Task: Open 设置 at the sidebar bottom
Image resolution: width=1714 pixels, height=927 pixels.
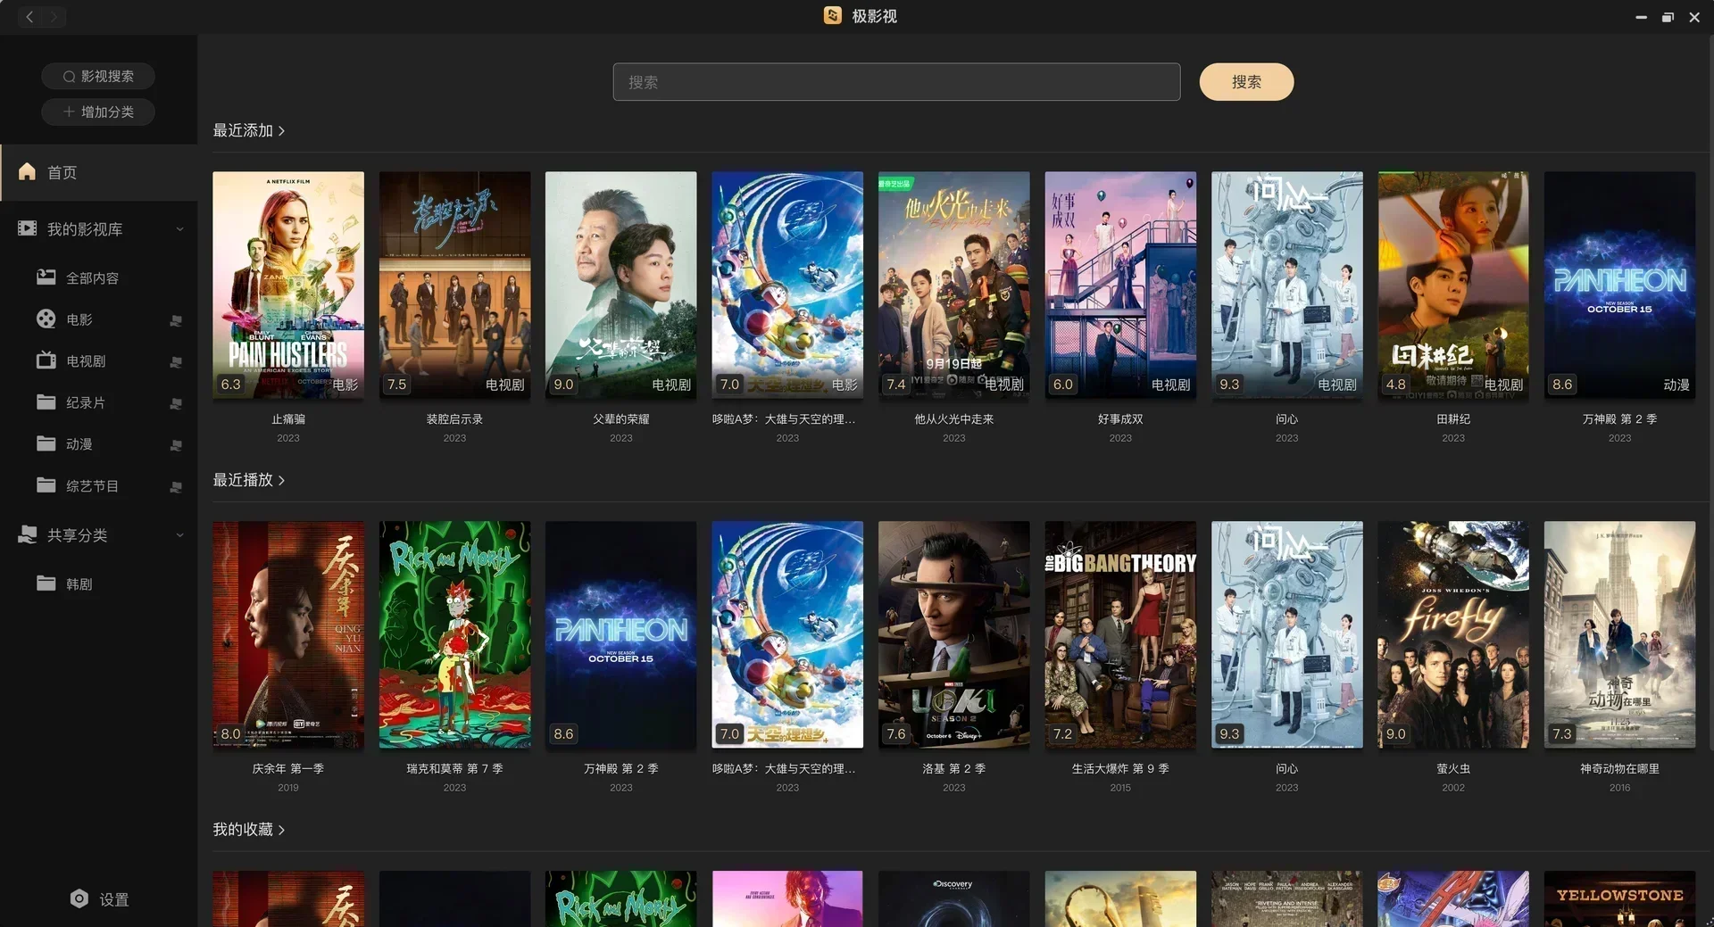Action: (98, 899)
